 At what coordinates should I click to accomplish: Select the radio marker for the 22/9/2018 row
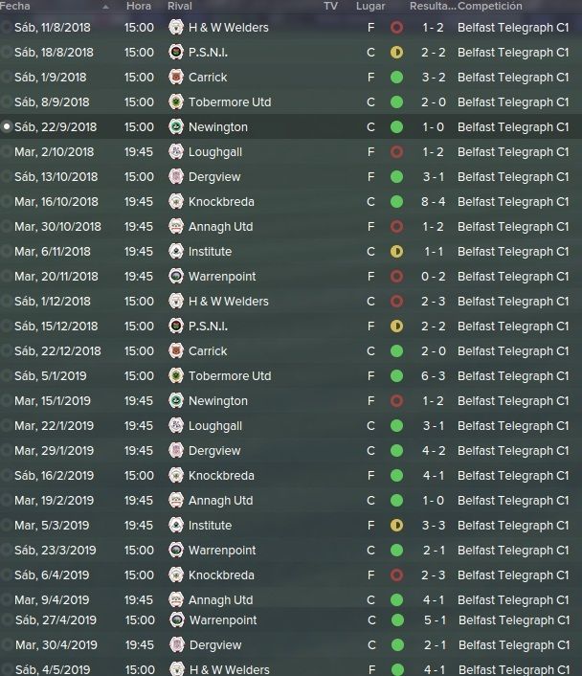tap(7, 126)
